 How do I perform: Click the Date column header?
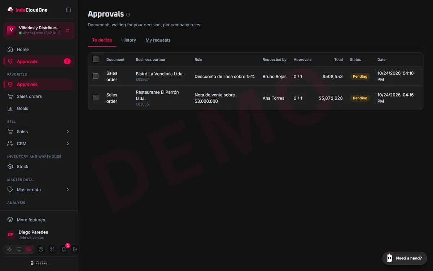coord(381,60)
